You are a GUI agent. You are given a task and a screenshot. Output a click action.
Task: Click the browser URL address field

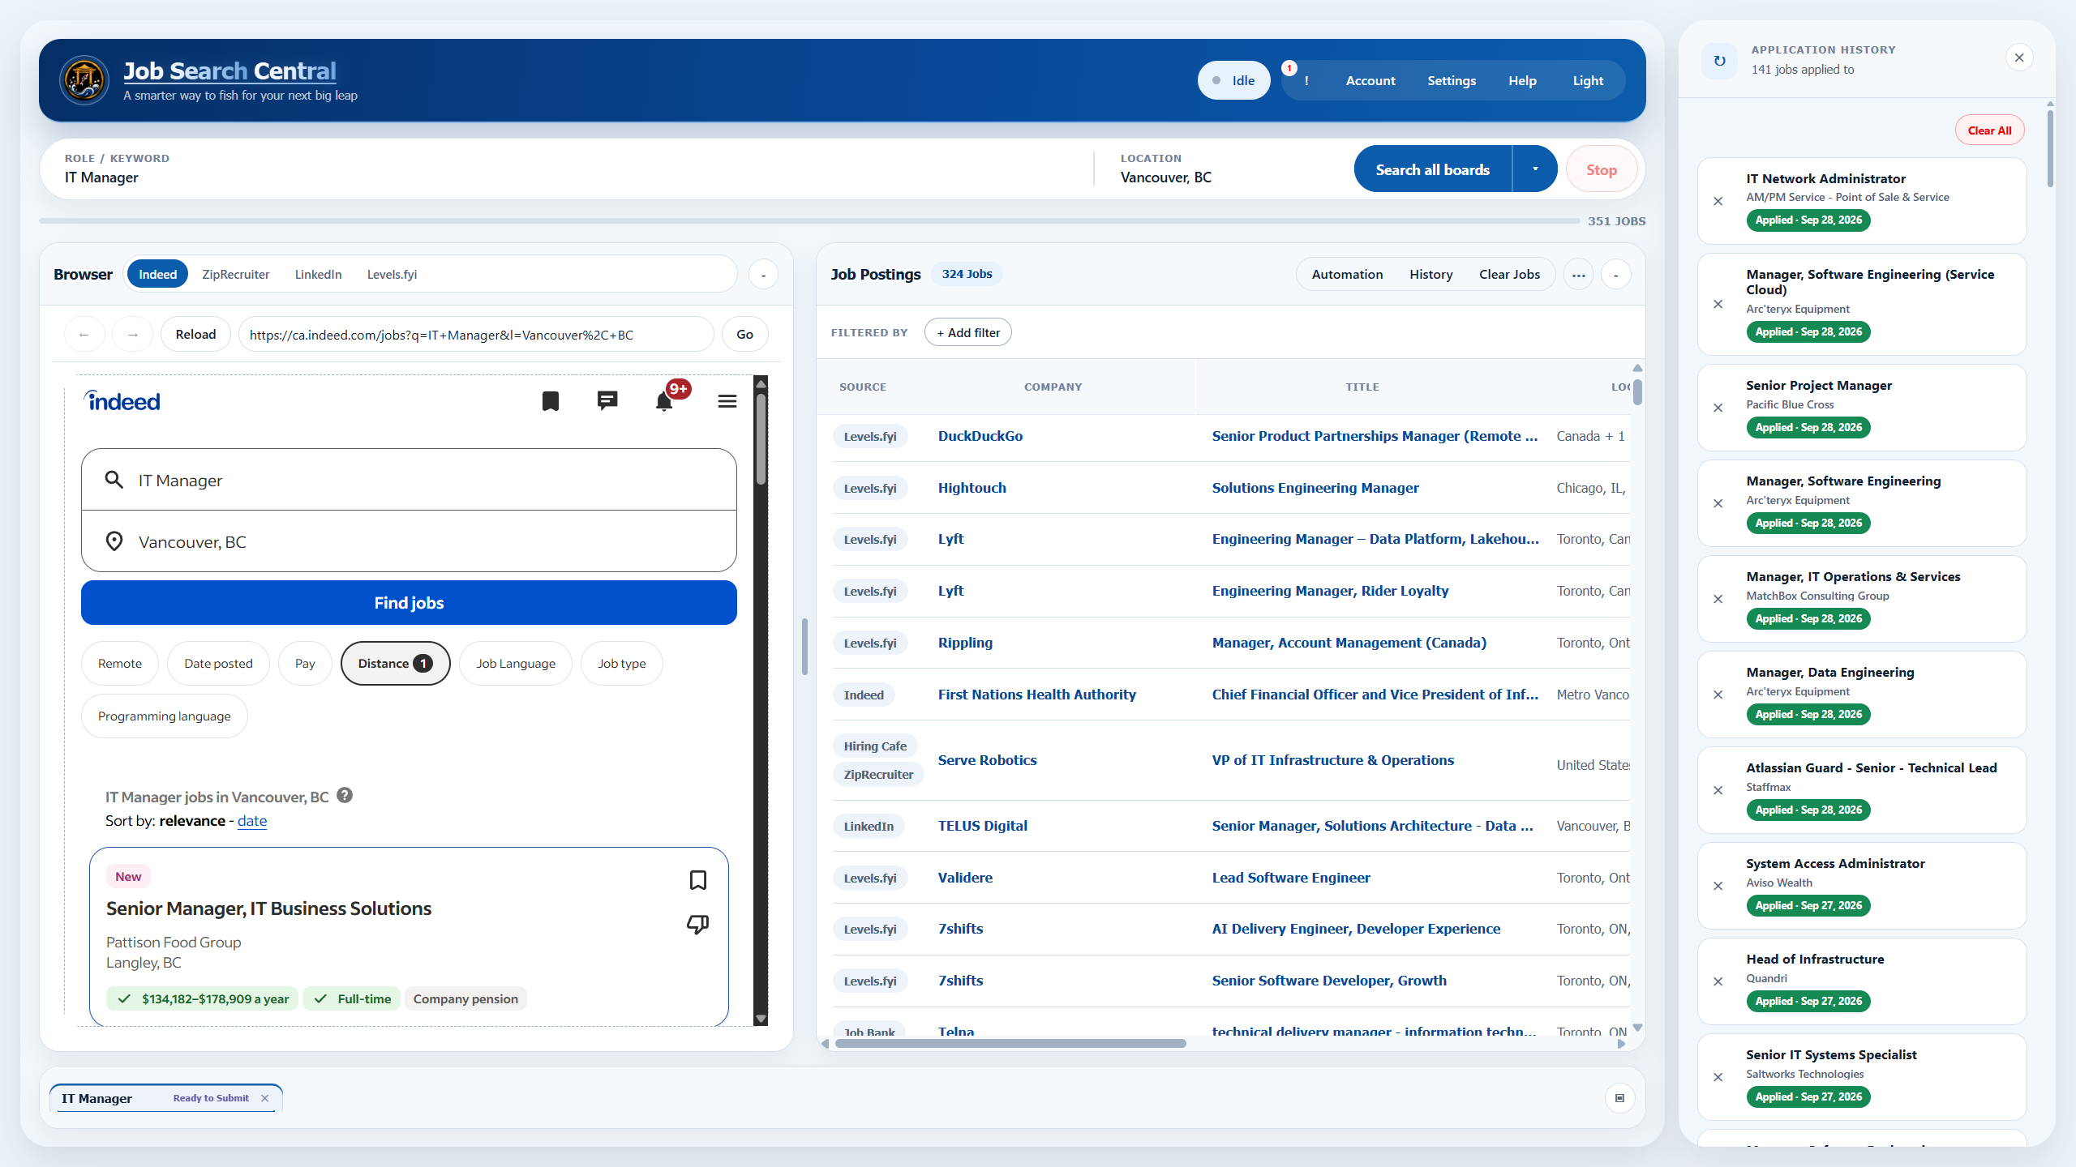point(476,335)
